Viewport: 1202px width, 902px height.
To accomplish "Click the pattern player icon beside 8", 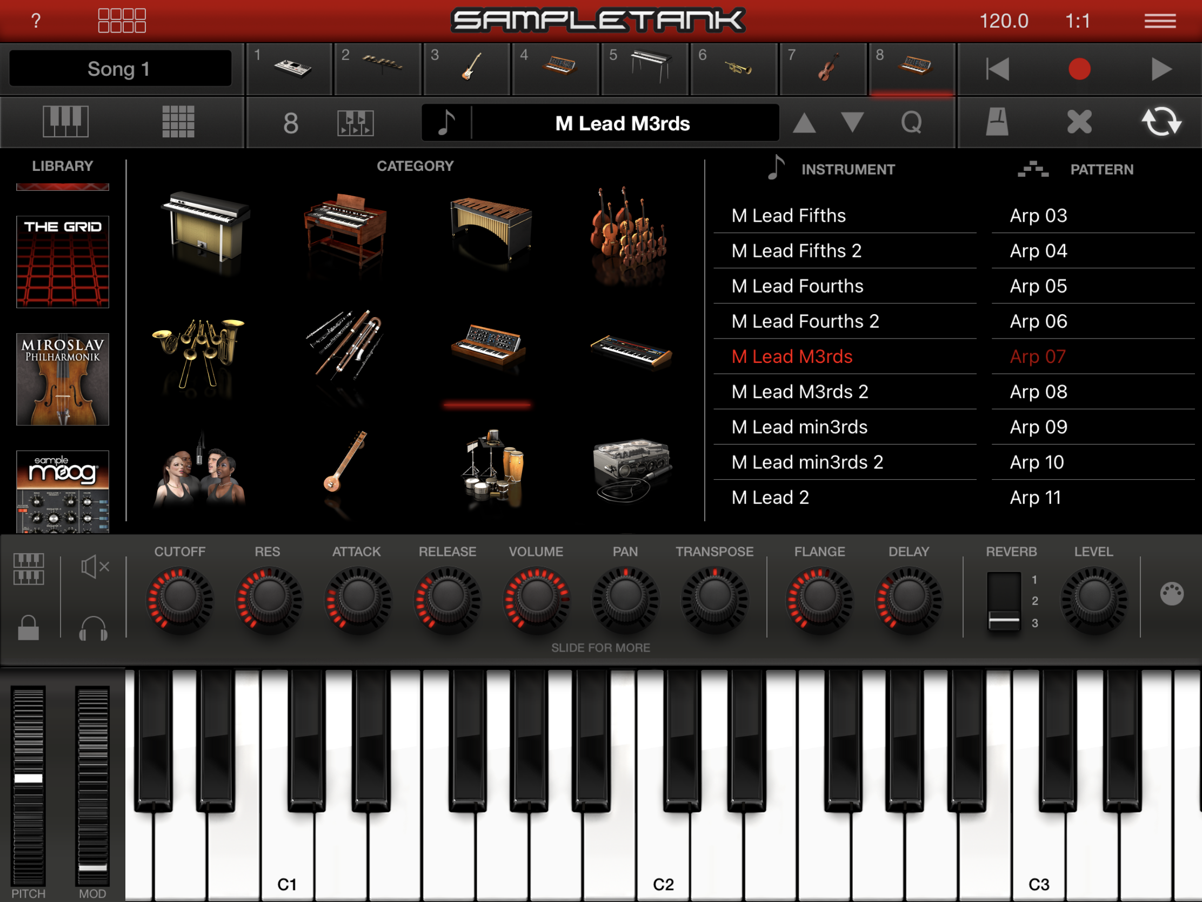I will pos(356,123).
